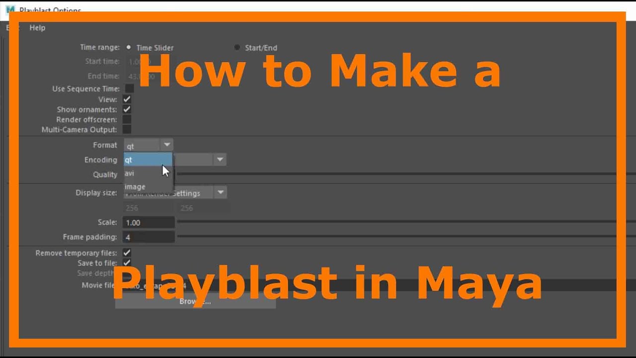Toggle the Show ornaments checkbox
Image resolution: width=636 pixels, height=358 pixels.
point(127,109)
